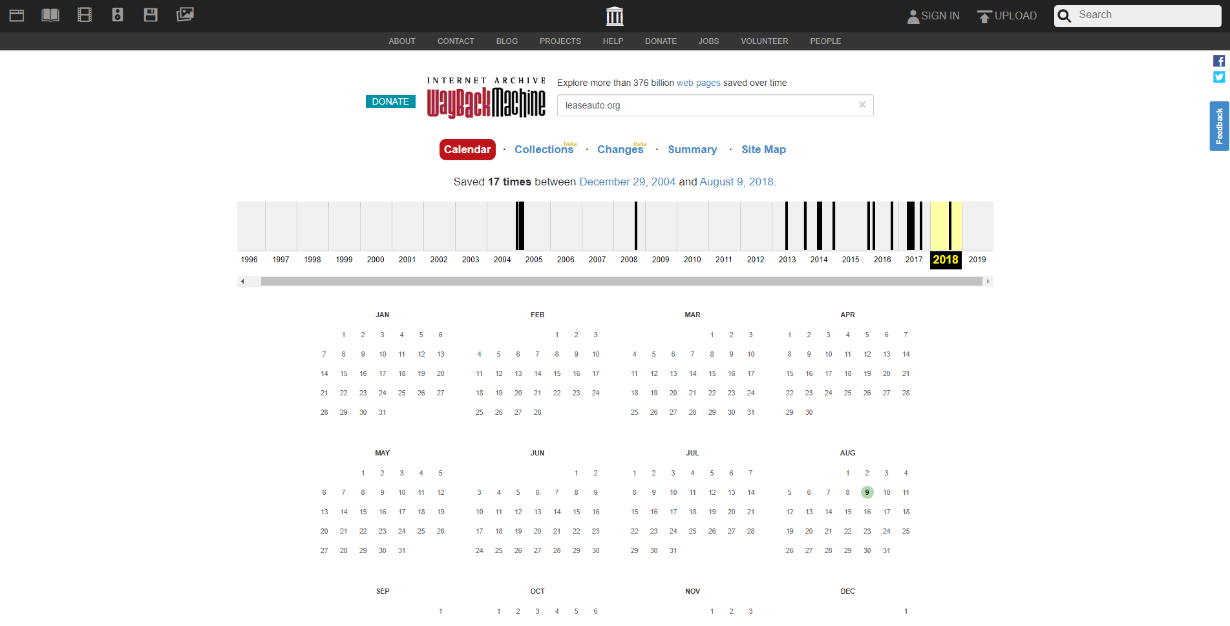Select year 2015 on timeline
This screenshot has width=1230, height=626.
coord(851,260)
